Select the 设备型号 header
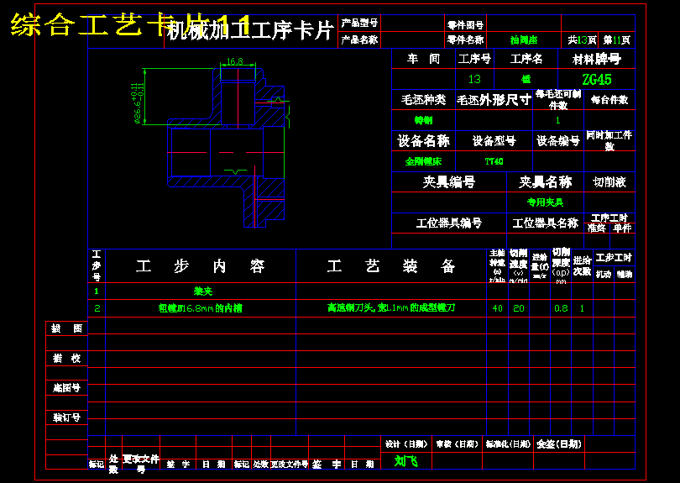The height and width of the screenshot is (483, 680). click(494, 141)
